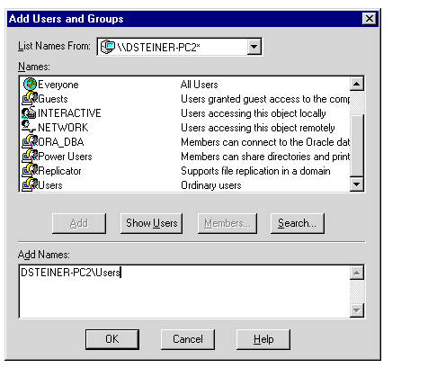Click the computer icon in List Names From

point(107,47)
